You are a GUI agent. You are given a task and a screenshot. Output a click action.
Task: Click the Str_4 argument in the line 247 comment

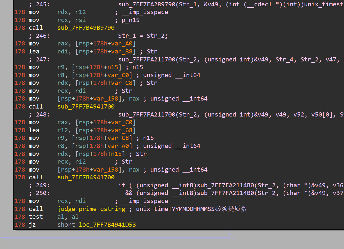pos(284,59)
